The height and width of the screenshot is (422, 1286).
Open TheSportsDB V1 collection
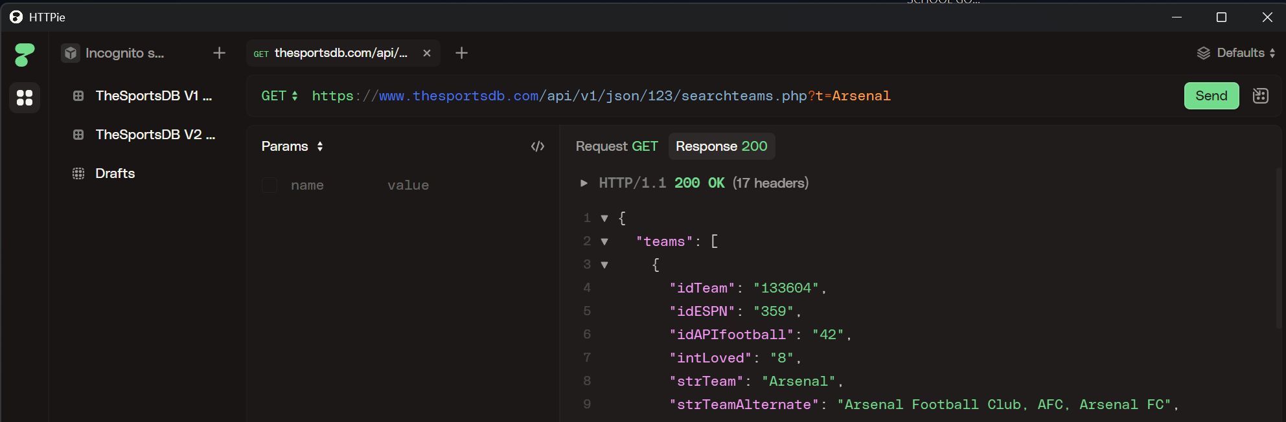point(154,96)
